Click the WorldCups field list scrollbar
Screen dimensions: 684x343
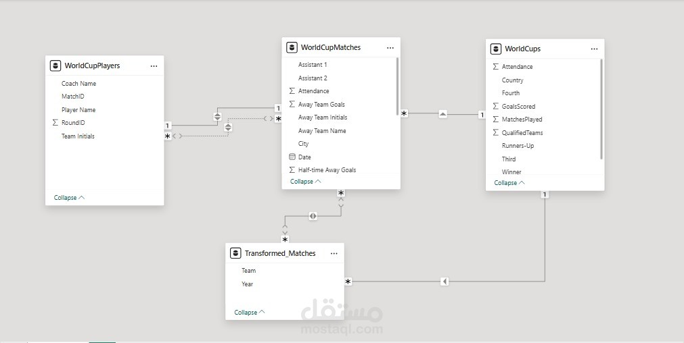601,108
